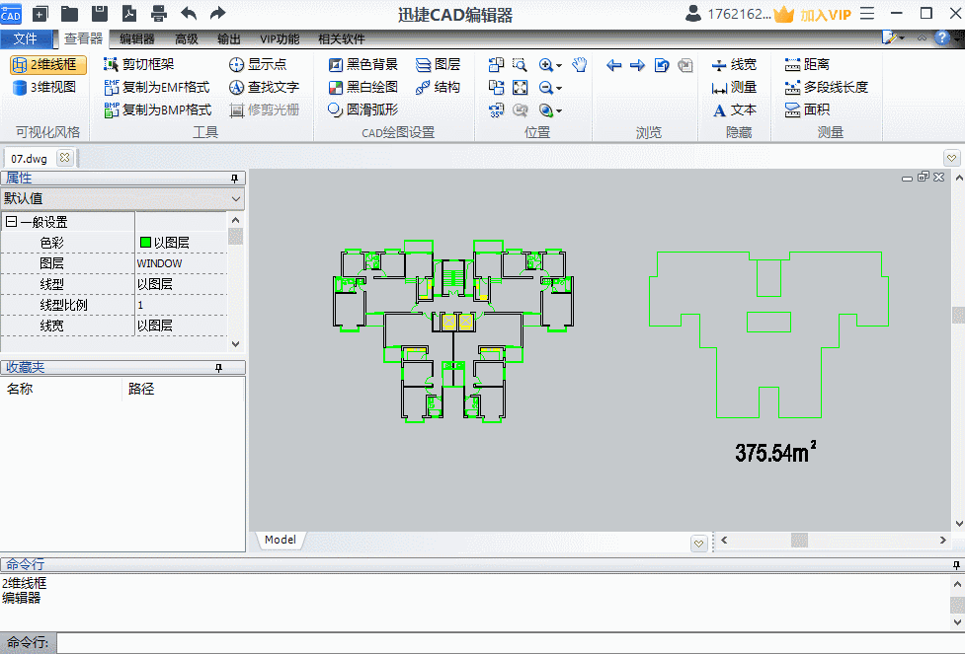
Task: Click 查找文字 tool
Action: 264,87
